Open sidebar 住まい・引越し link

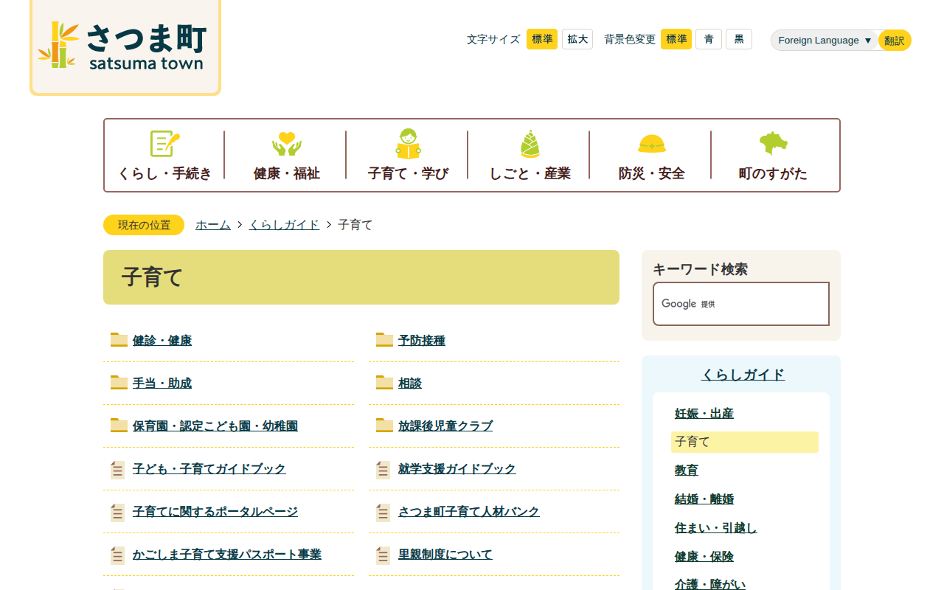coord(716,528)
